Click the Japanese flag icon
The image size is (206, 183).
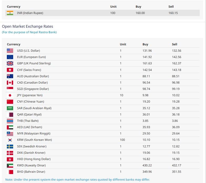(x=10, y=95)
